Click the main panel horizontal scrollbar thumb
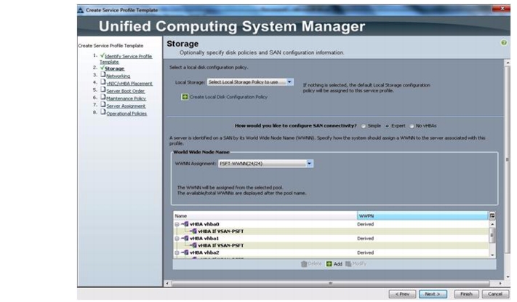 (x=330, y=283)
